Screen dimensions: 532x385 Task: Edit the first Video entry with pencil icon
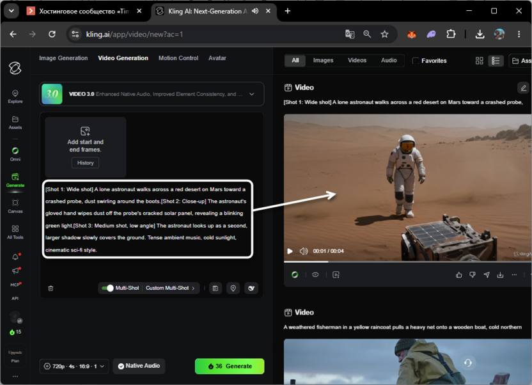pos(524,88)
